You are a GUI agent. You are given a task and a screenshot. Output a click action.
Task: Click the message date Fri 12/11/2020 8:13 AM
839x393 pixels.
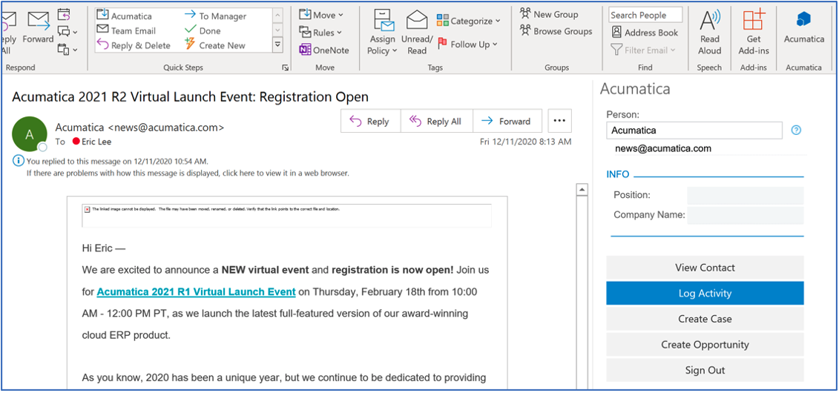coord(525,142)
